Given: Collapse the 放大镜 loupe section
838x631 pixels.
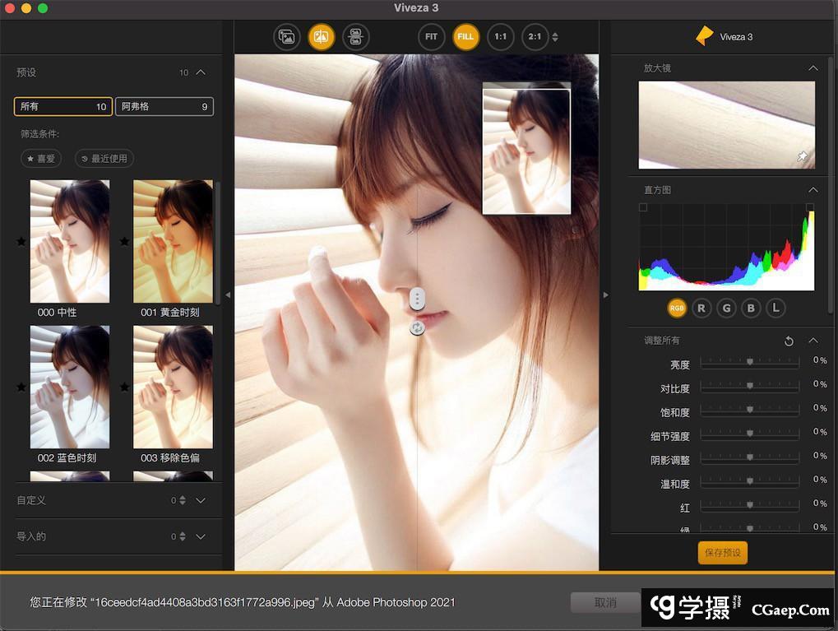Looking at the screenshot, I should click(x=813, y=68).
